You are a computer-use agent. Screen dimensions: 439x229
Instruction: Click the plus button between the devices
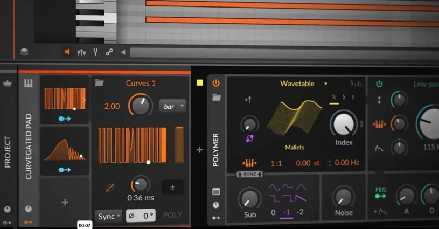point(200,150)
